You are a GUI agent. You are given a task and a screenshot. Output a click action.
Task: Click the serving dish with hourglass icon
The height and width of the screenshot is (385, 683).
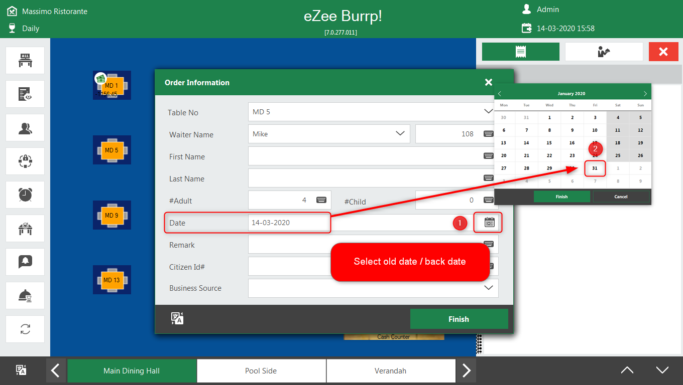25,295
